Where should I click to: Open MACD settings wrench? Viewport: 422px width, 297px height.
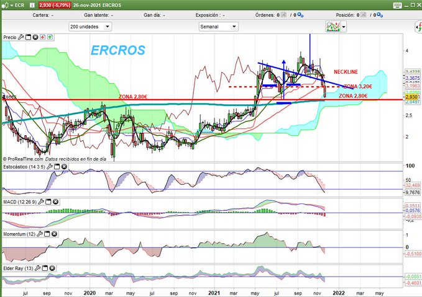pyautogui.click(x=41, y=202)
